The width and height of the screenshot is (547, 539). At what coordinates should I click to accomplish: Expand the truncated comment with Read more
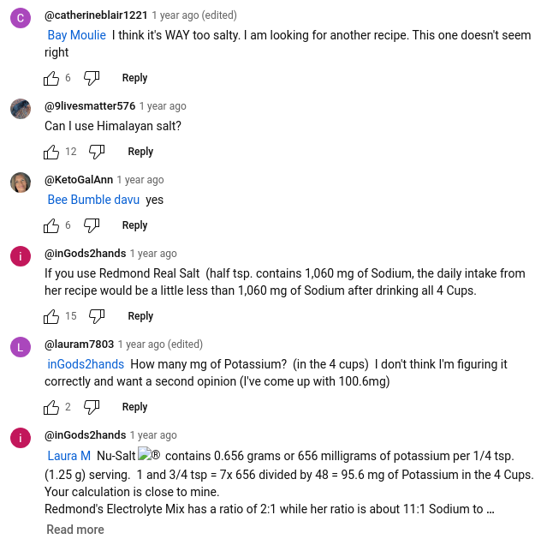(75, 530)
